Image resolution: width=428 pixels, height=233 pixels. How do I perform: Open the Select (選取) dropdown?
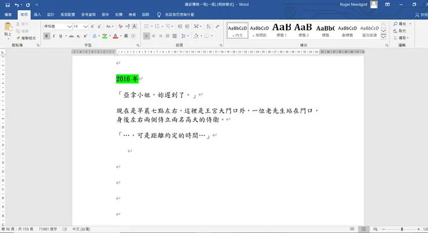(x=401, y=38)
